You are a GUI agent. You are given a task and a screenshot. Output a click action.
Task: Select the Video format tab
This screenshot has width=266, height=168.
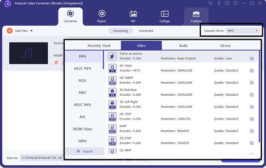141,46
